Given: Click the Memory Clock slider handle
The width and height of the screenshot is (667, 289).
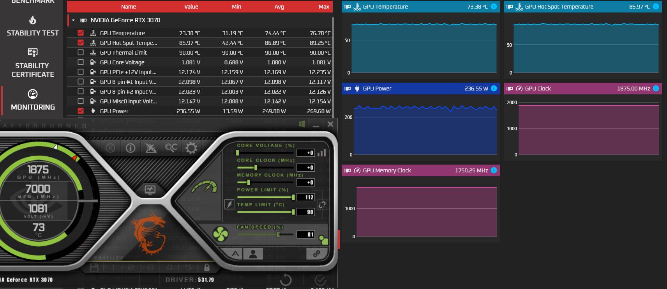Looking at the screenshot, I should (x=248, y=183).
